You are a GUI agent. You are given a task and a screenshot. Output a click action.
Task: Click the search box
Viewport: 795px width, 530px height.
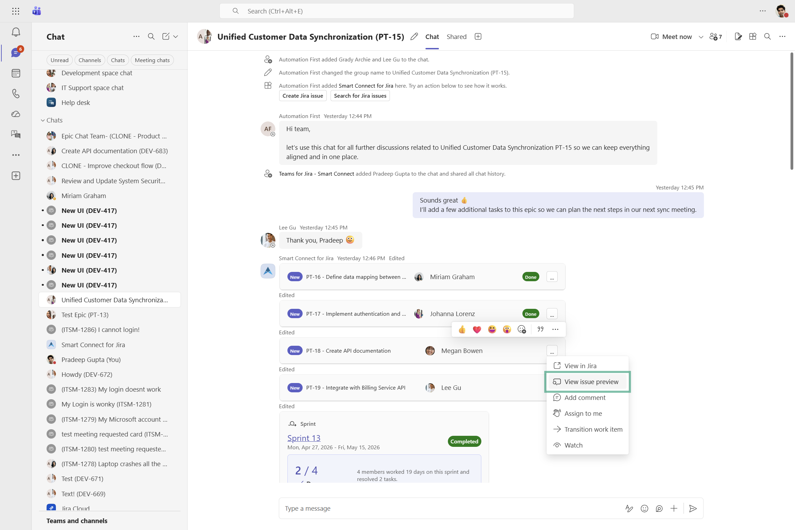point(396,11)
